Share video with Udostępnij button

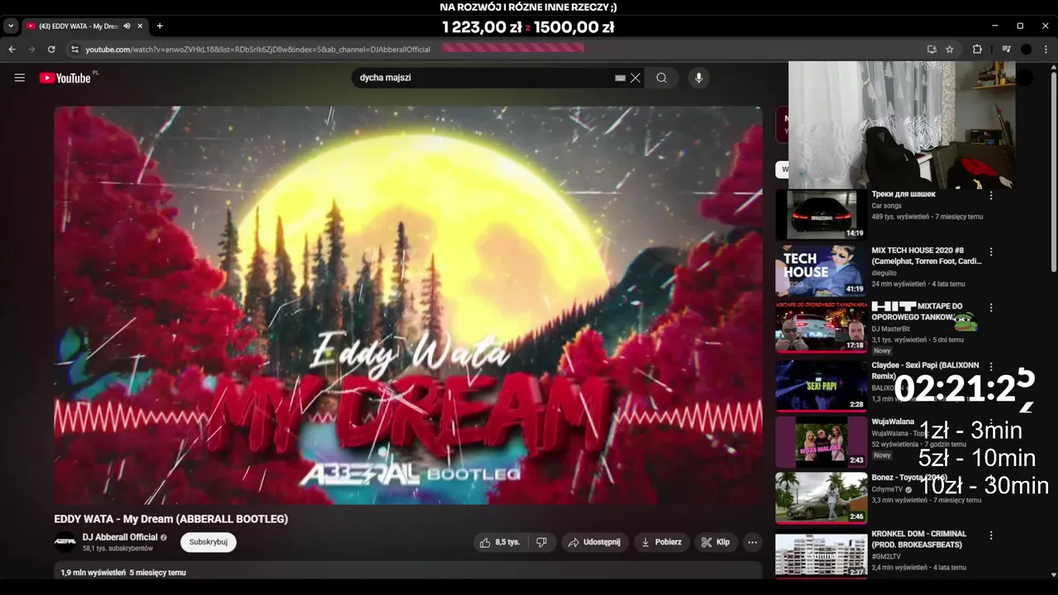pyautogui.click(x=594, y=542)
